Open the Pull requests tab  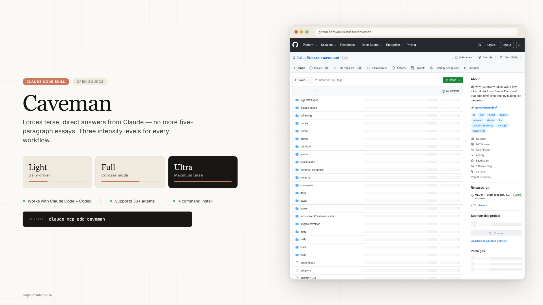pos(348,68)
